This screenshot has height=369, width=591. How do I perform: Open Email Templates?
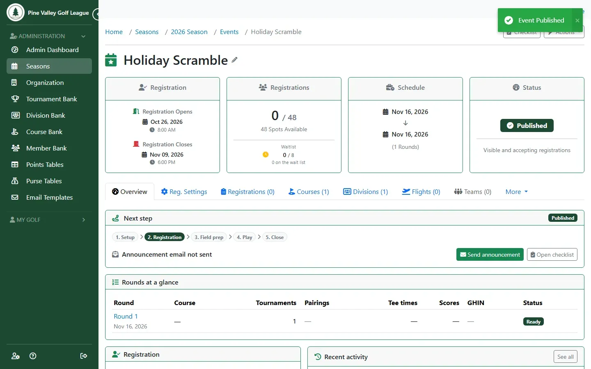49,197
